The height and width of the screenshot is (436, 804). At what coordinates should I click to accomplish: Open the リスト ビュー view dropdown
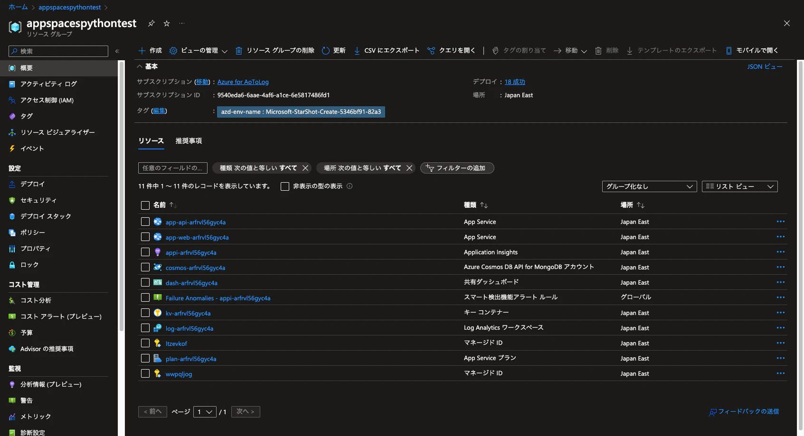(739, 186)
